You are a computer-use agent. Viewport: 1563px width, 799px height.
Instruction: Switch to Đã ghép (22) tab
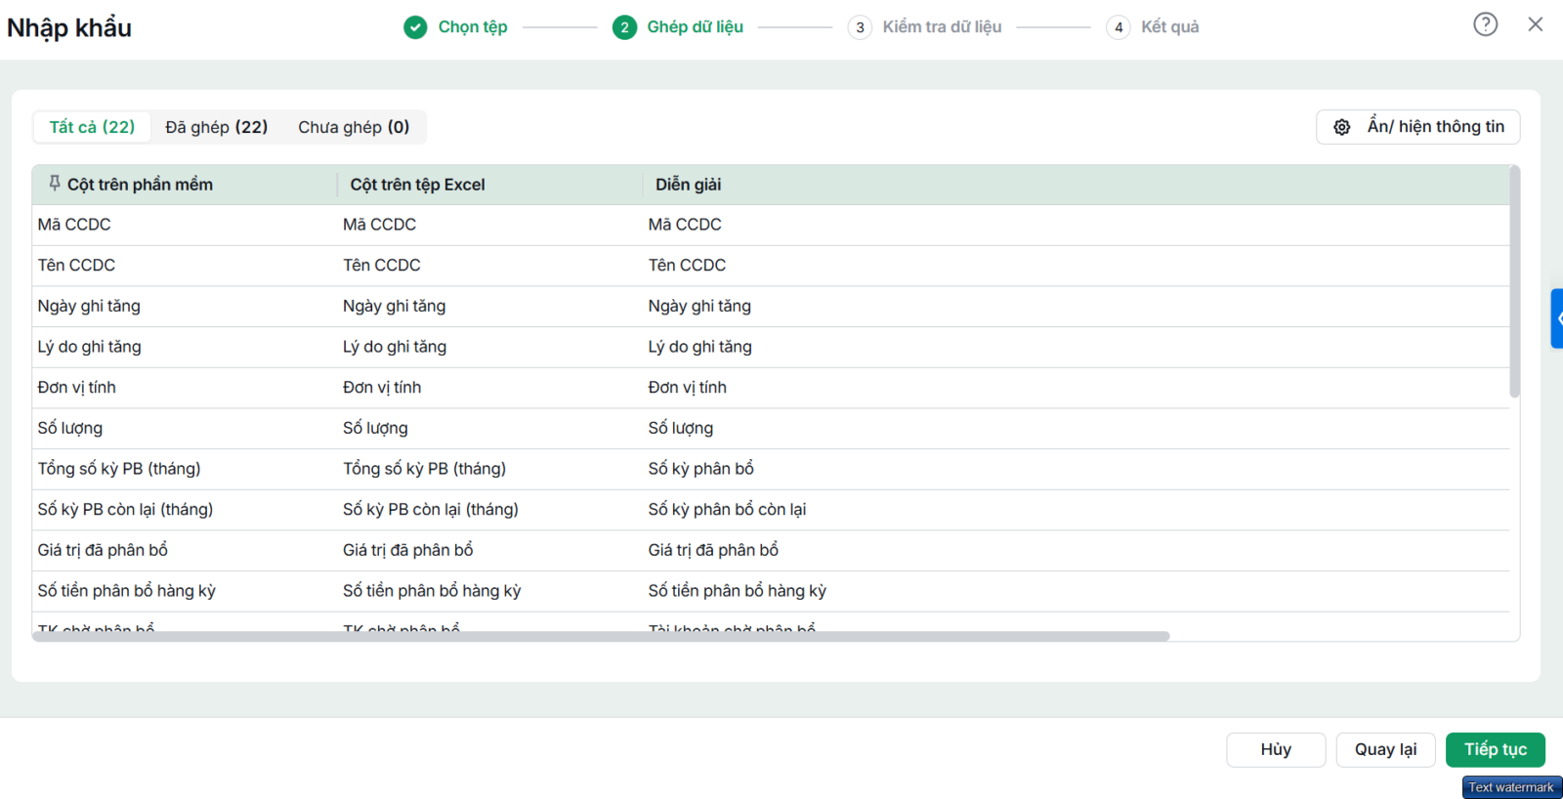click(217, 127)
